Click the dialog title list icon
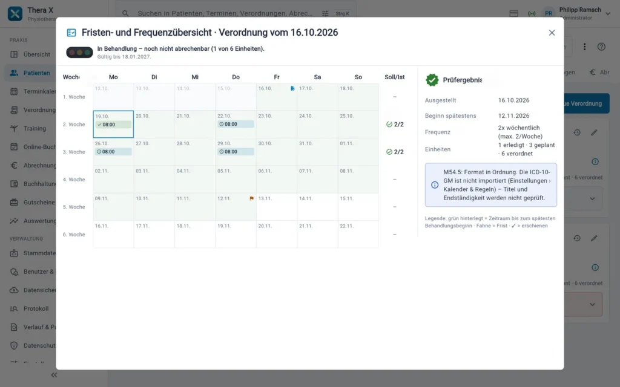The image size is (620, 387). coord(71,33)
